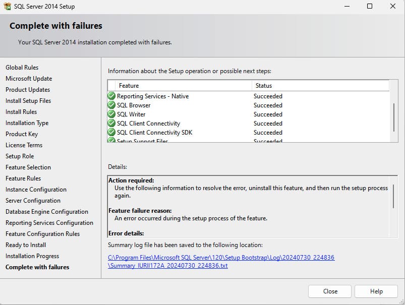Click green check icon beside Reporting Services - Native

coord(111,96)
